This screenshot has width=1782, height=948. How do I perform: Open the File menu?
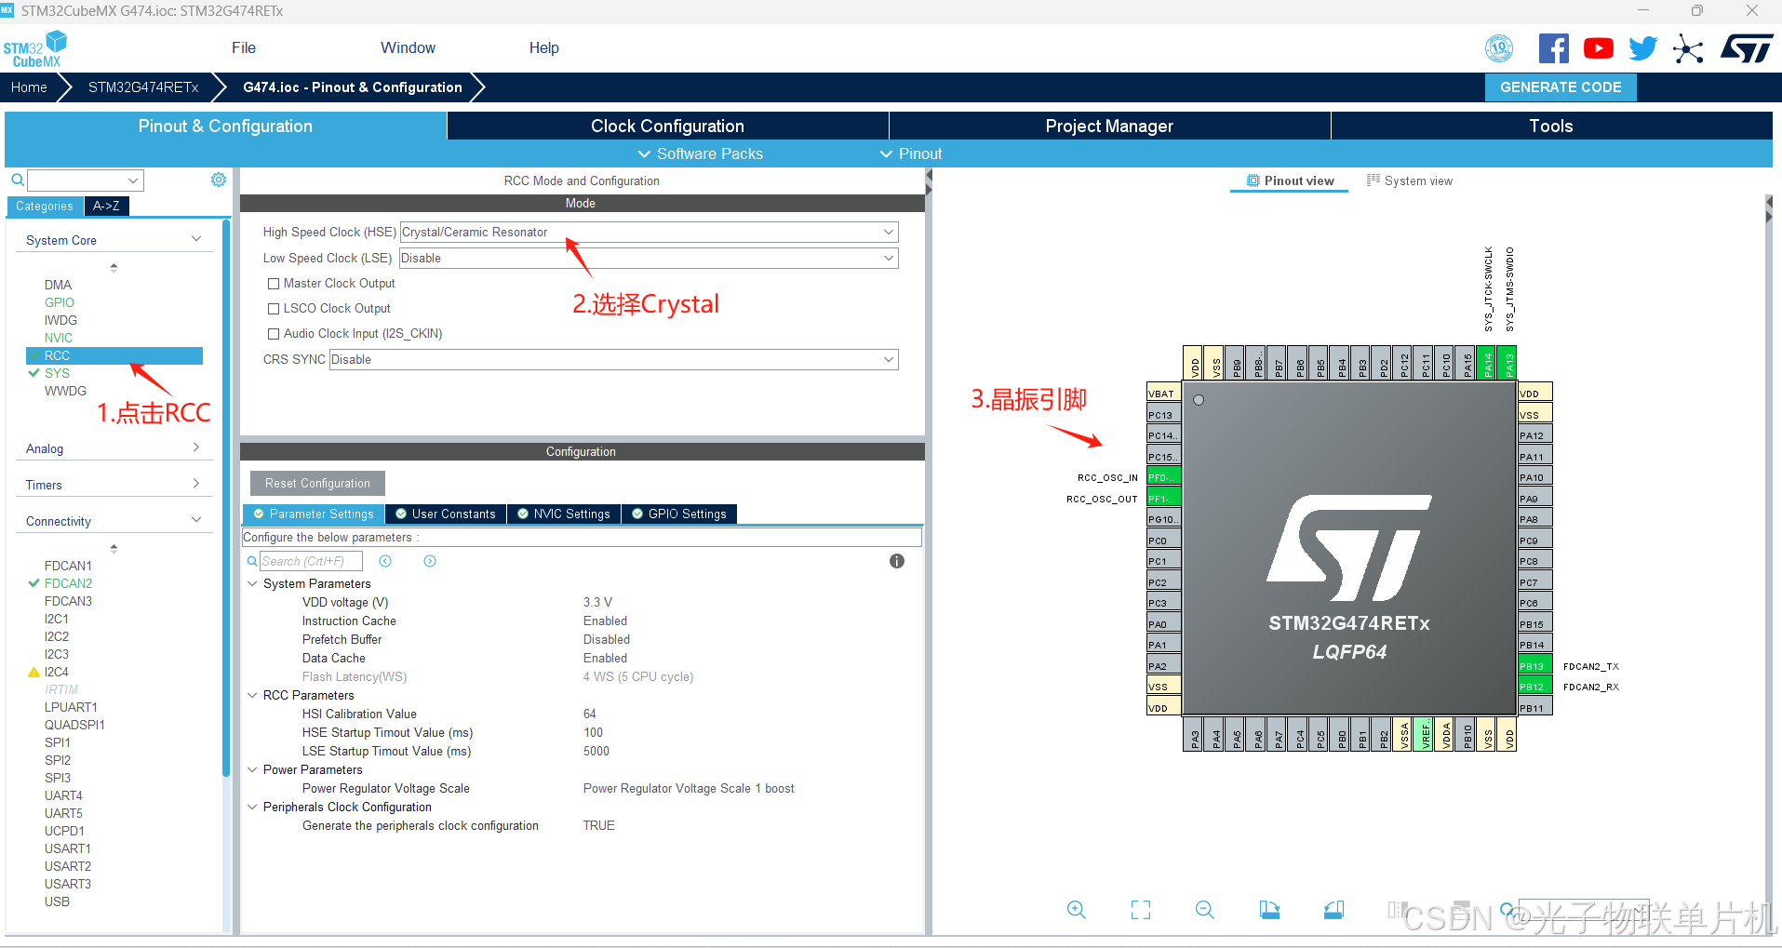pos(244,47)
